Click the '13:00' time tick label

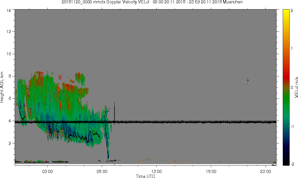(x=156, y=171)
